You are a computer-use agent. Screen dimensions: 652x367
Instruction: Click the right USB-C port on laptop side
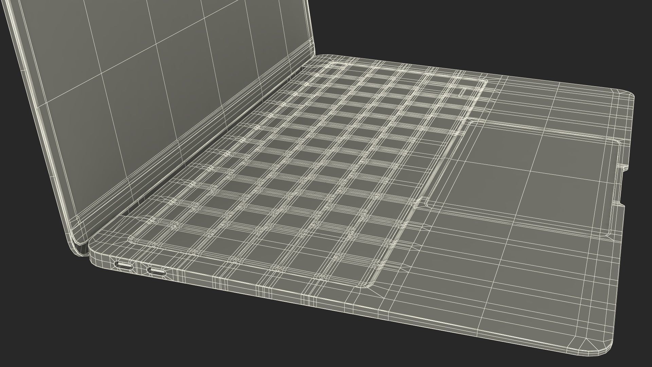click(157, 271)
